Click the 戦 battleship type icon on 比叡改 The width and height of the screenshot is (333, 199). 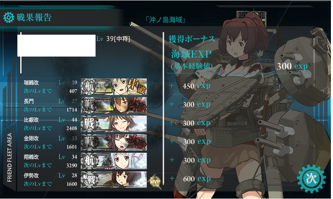[89, 124]
